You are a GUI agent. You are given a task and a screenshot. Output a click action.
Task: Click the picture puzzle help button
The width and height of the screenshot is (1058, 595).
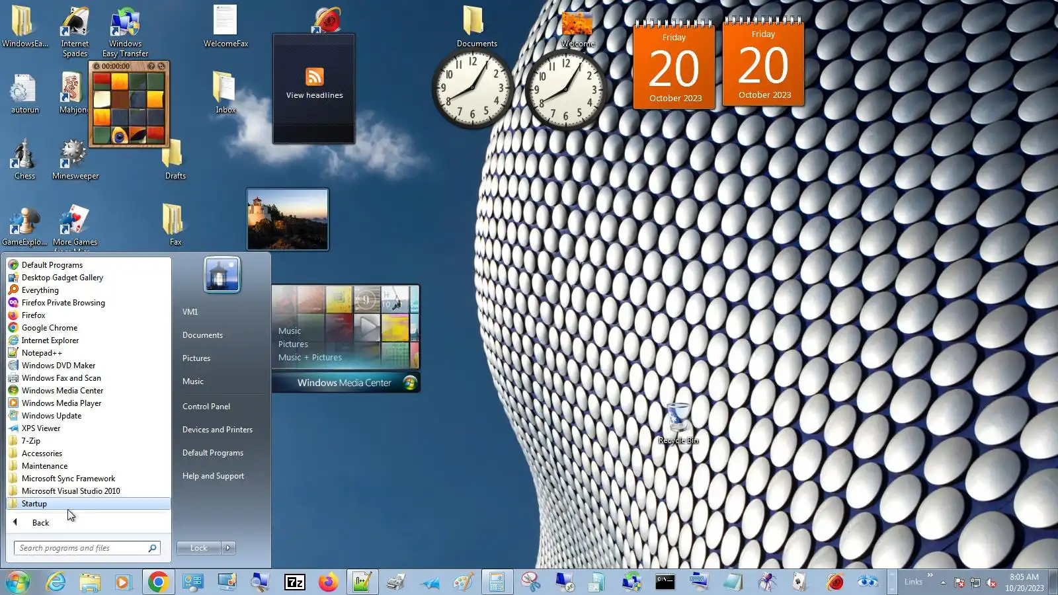[151, 66]
